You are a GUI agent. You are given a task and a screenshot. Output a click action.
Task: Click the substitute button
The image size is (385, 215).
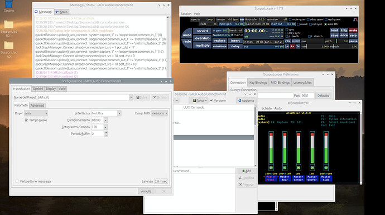(219, 46)
